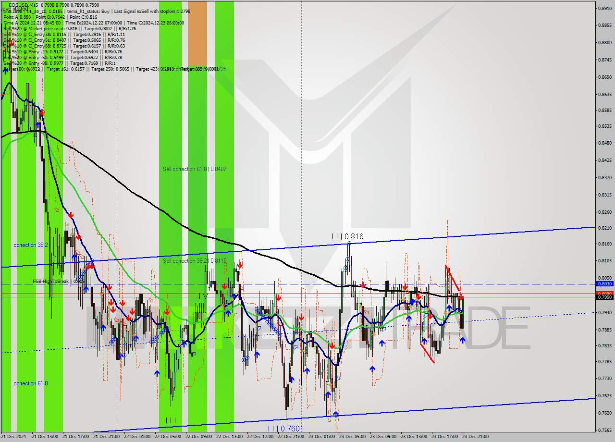Image resolution: width=615 pixels, height=442 pixels.
Task: Click the 'Target 161: 0.6157' targets line
Action: 66,69
